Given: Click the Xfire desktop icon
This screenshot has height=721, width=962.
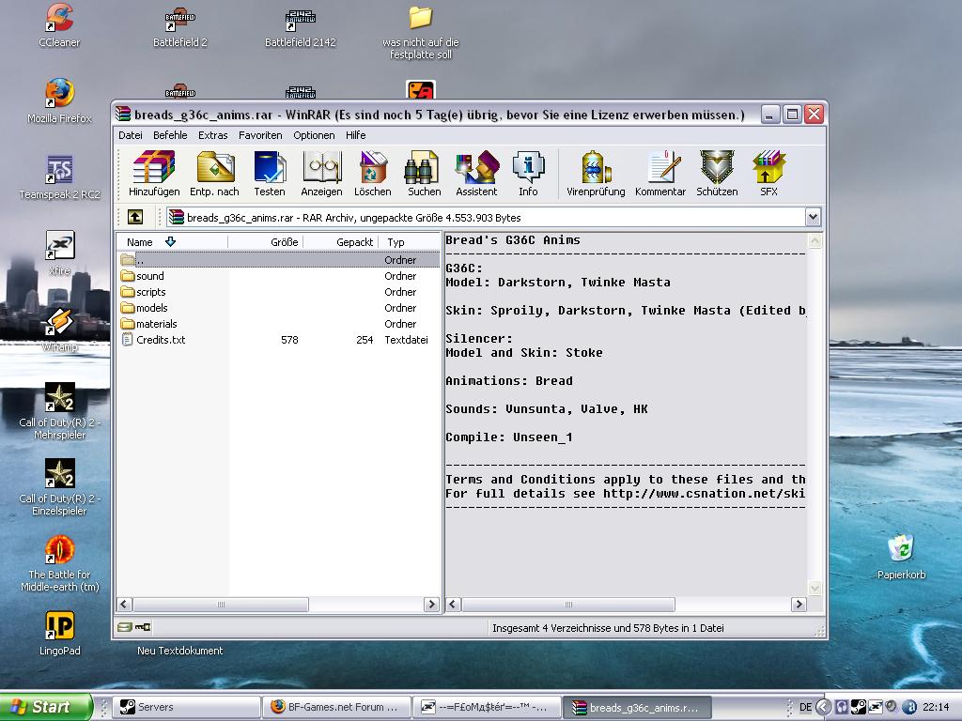Looking at the screenshot, I should point(59,253).
